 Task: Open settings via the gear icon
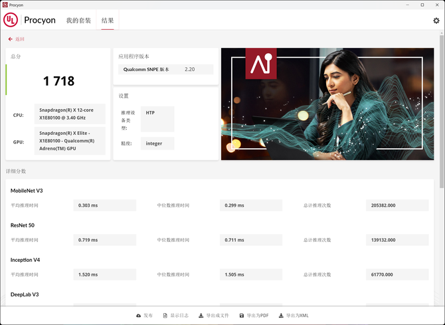436,21
